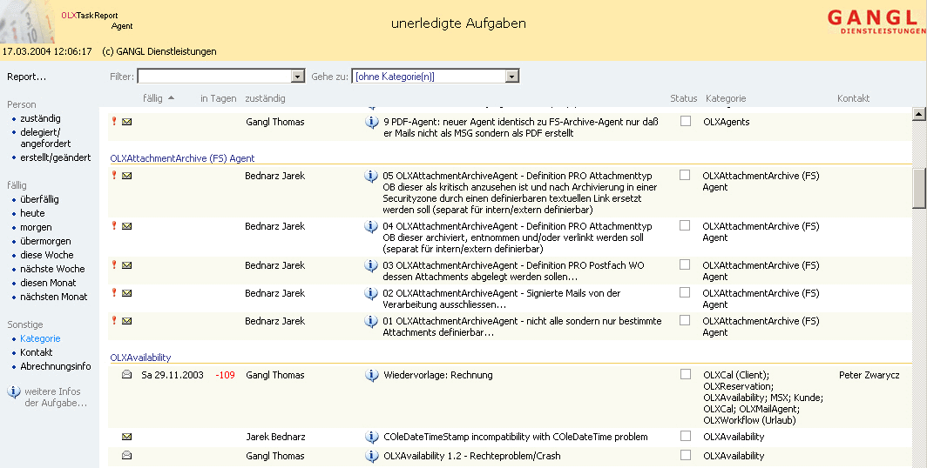Click open envelope icon beside Sa 29.11.2003
The width and height of the screenshot is (927, 468).
tap(126, 375)
